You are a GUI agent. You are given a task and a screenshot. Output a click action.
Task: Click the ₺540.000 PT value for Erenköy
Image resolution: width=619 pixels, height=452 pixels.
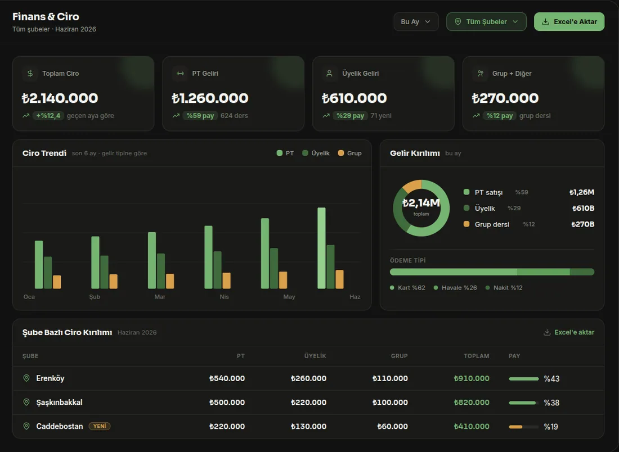(227, 378)
